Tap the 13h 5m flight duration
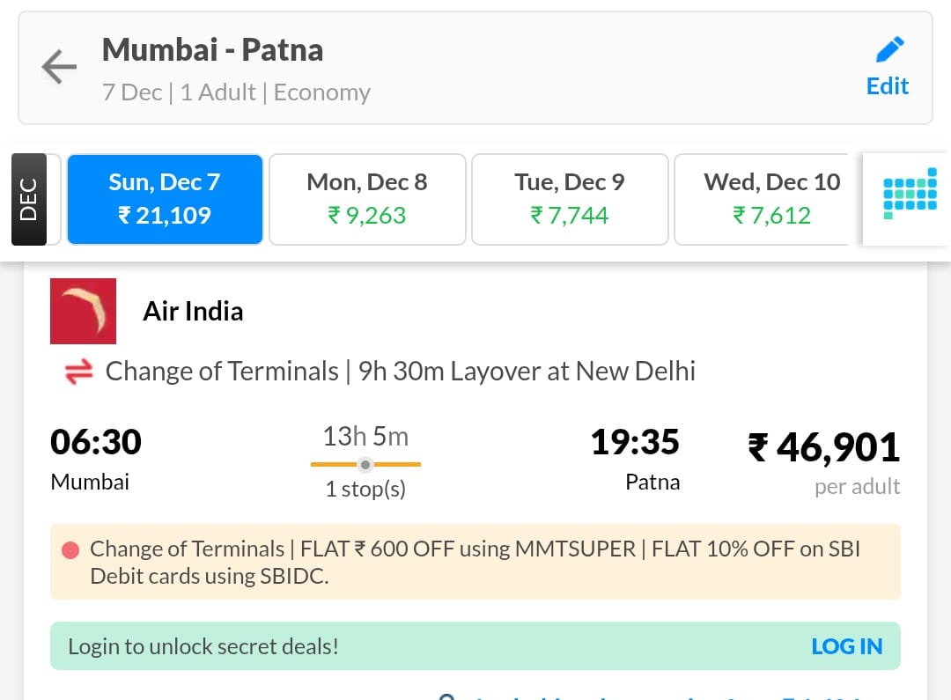Screen dimensions: 951x700 [x=365, y=436]
